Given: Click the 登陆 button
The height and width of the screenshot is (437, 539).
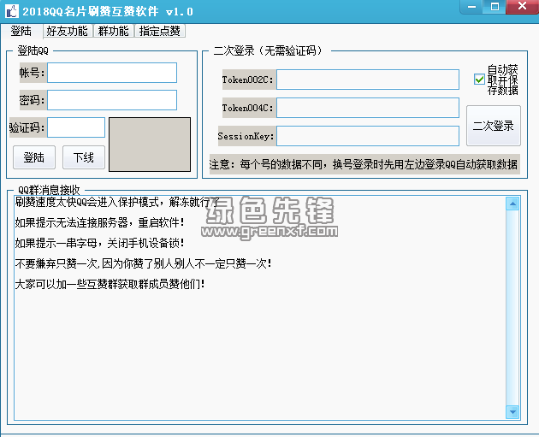Looking at the screenshot, I should [34, 157].
